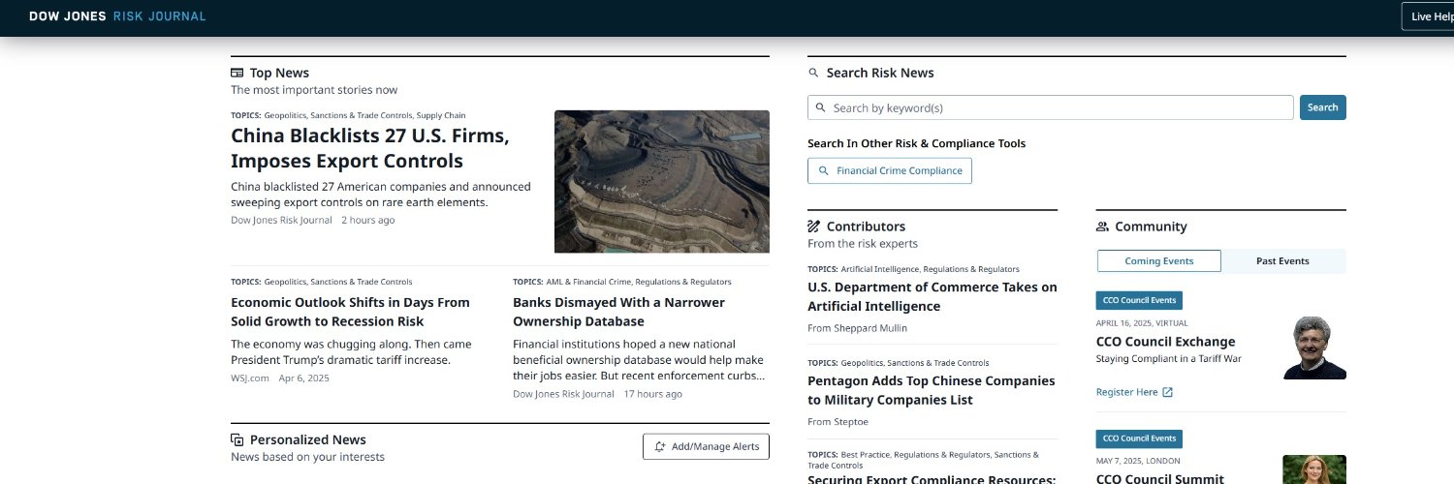Click the Top News section heading

pyautogui.click(x=279, y=73)
